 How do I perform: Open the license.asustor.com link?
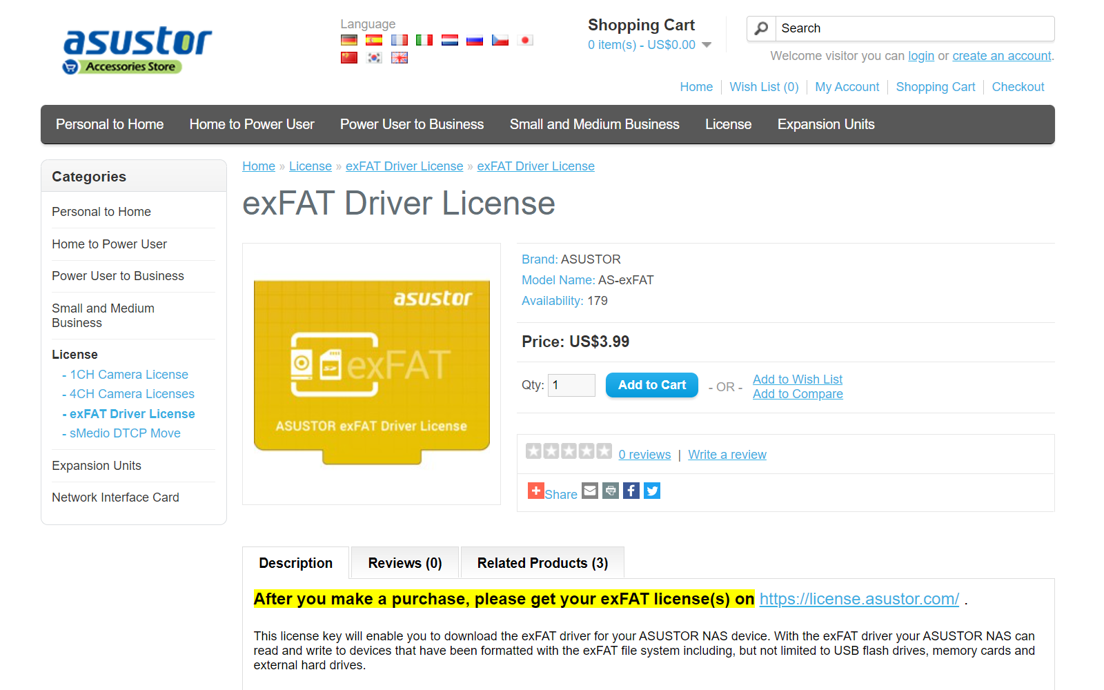coord(859,599)
